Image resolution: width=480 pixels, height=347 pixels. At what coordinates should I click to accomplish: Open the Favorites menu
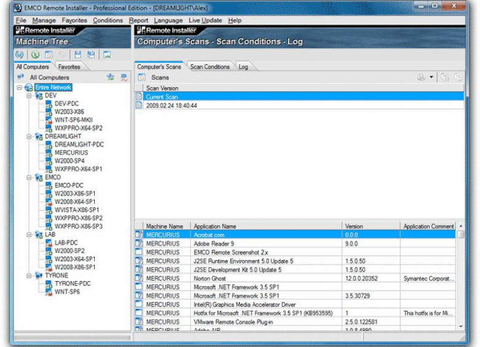74,20
